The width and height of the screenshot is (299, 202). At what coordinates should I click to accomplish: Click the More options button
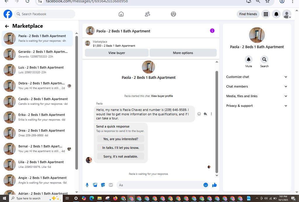tap(183, 53)
